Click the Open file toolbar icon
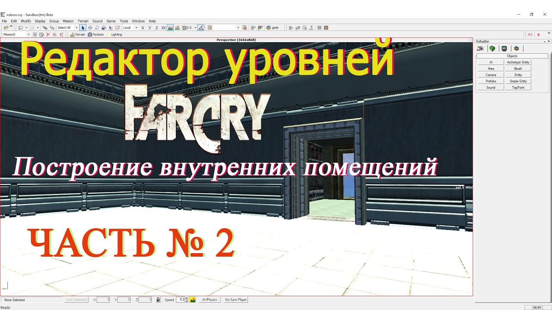This screenshot has width=552, height=310. tap(6, 28)
